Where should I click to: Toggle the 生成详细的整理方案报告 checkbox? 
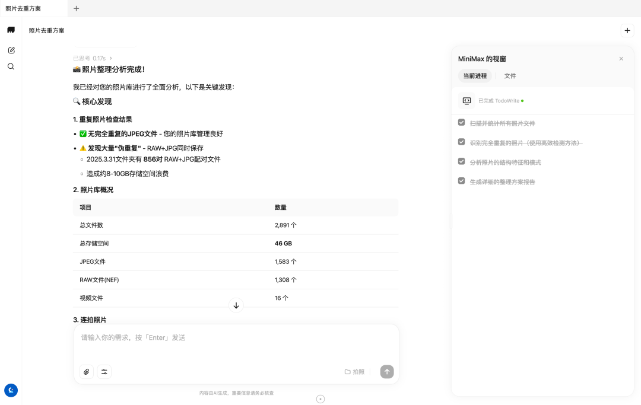[461, 180]
